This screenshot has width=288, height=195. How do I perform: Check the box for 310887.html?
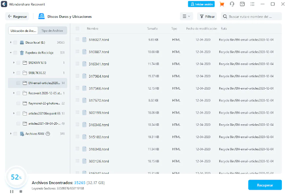coord(78,52)
